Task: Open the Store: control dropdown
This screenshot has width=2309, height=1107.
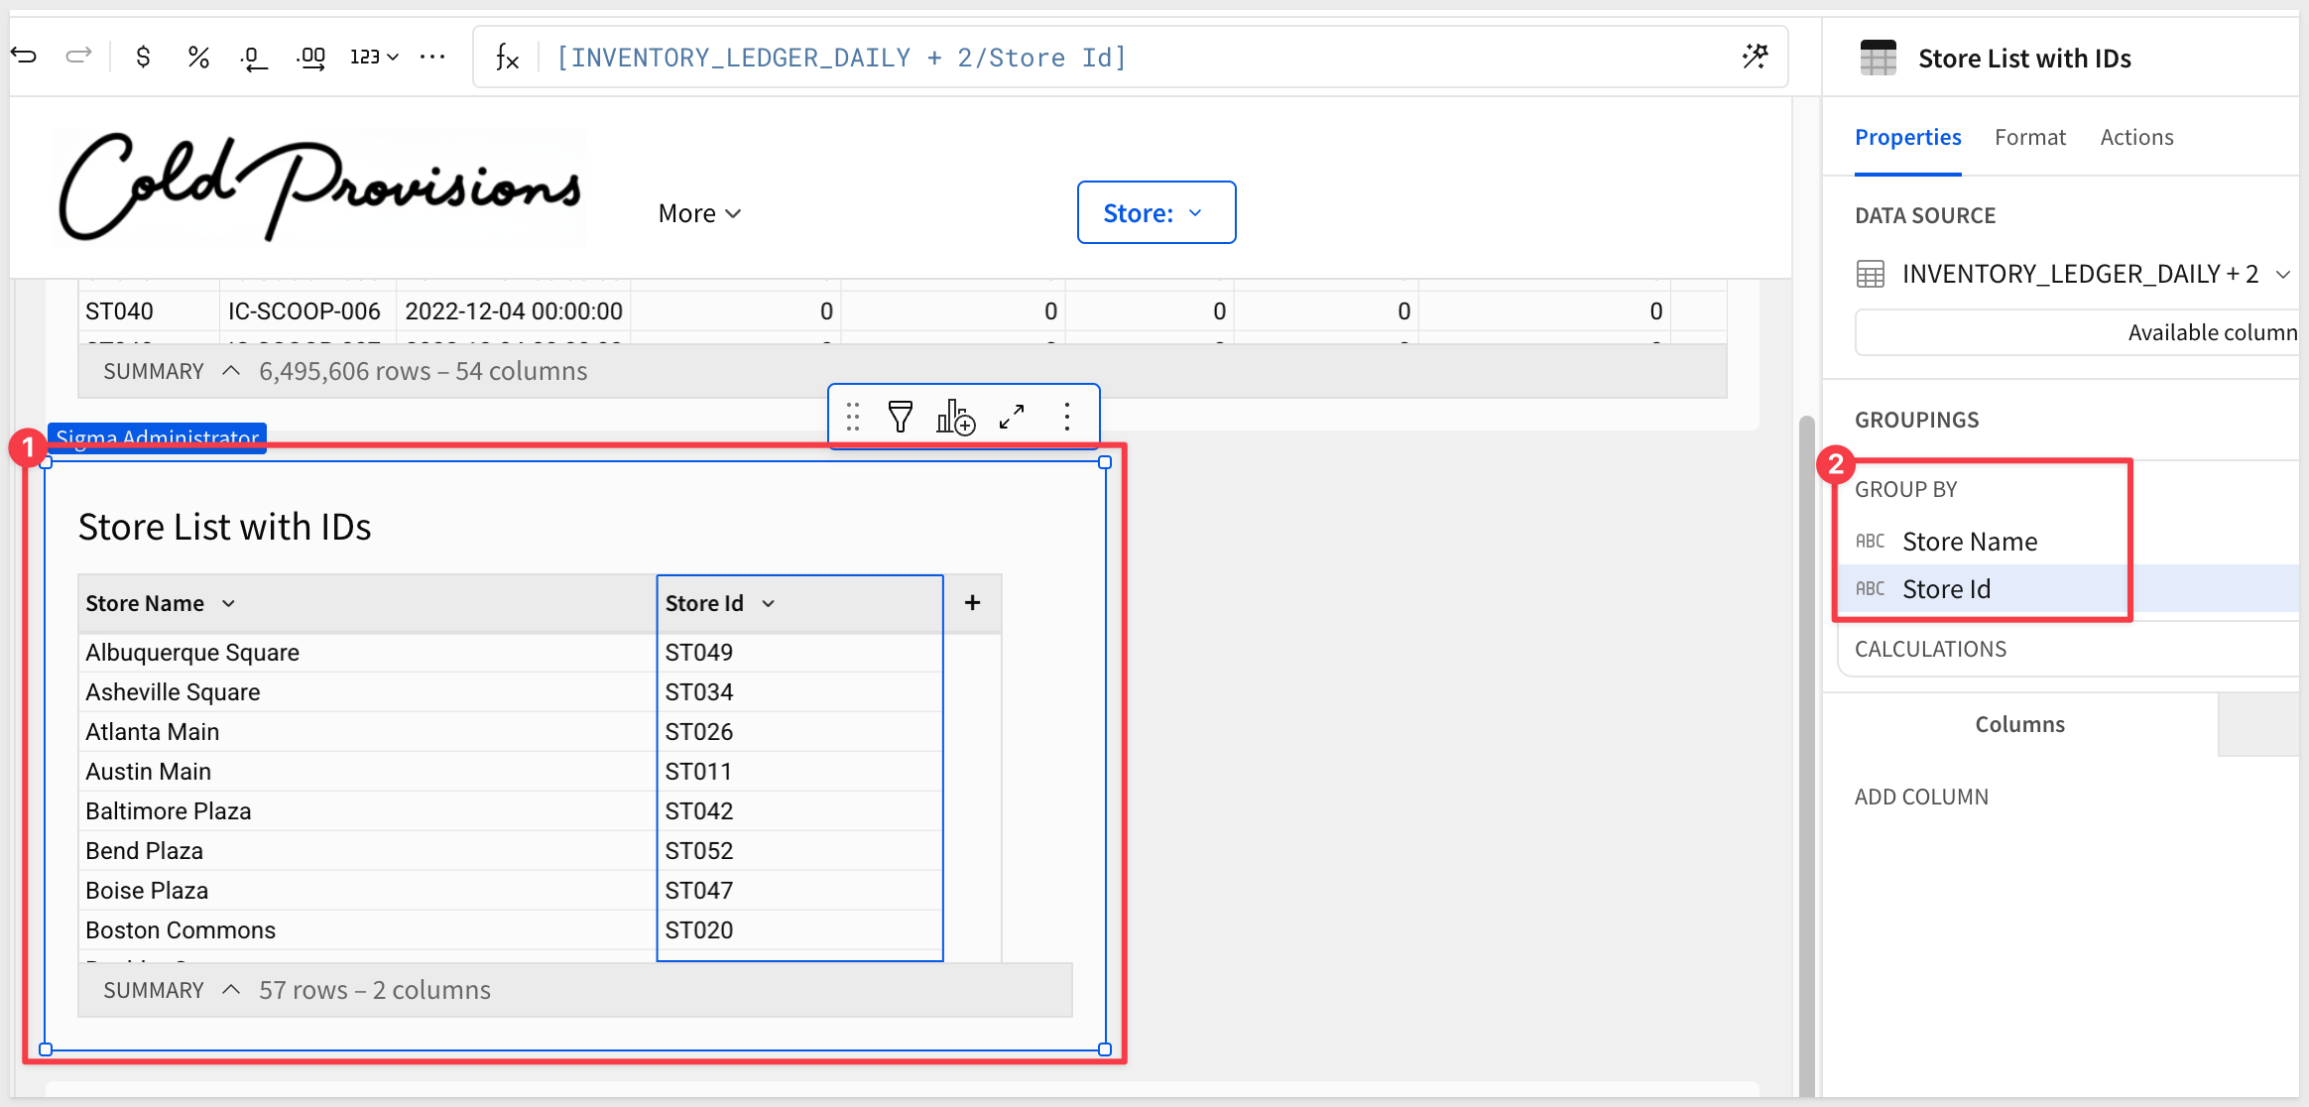Action: [x=1155, y=212]
